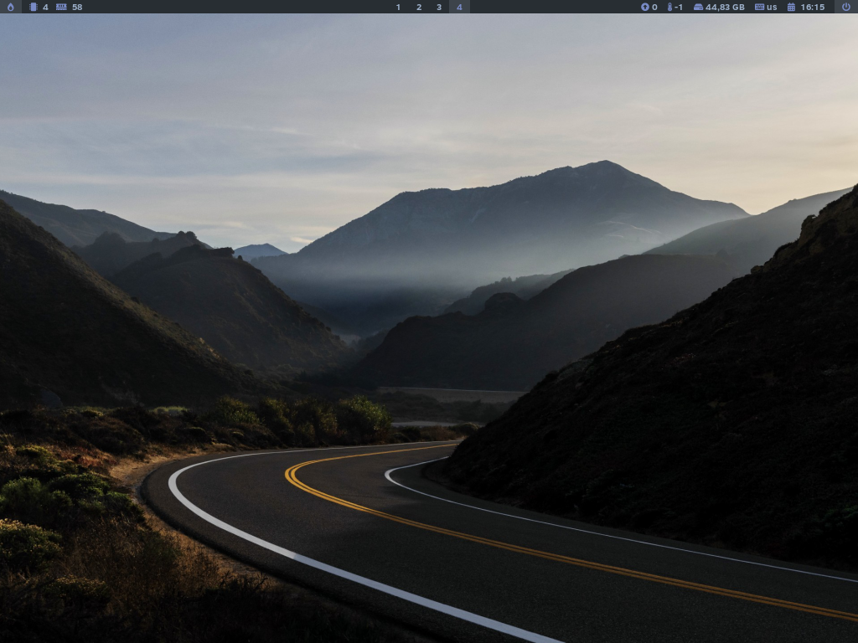This screenshot has height=643, width=858.
Task: Click the RAM memory icon
Action: point(61,7)
